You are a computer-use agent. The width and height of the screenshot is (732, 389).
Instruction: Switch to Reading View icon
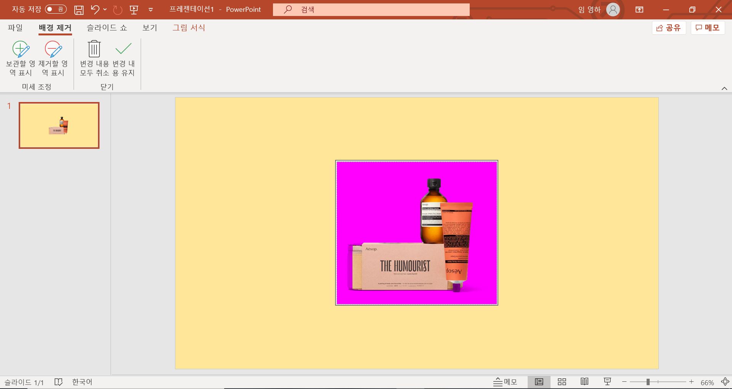pos(584,382)
